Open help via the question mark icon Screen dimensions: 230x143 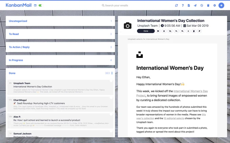tap(183, 5)
